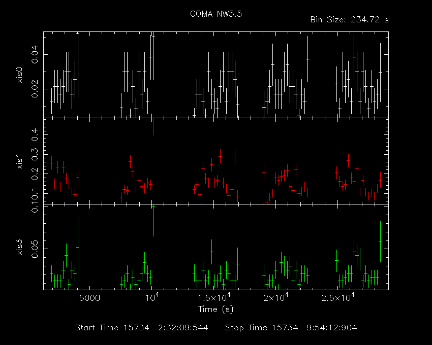
Task: Click the 0.05 tick label on xis3 axis
Action: tap(35, 249)
